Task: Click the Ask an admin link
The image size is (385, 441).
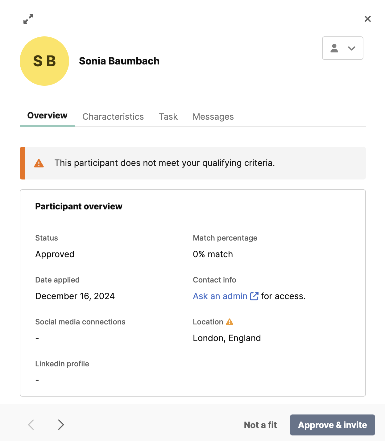Action: tap(220, 296)
